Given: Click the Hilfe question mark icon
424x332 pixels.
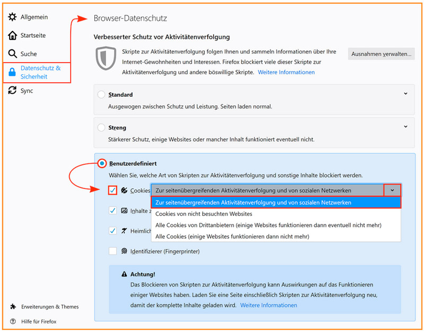Looking at the screenshot, I should [13, 321].
